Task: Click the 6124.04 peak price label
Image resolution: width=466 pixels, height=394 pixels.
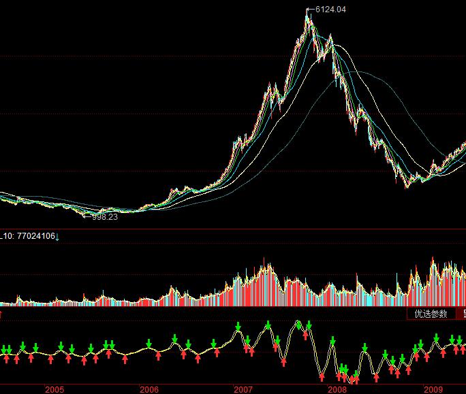Action: point(330,10)
